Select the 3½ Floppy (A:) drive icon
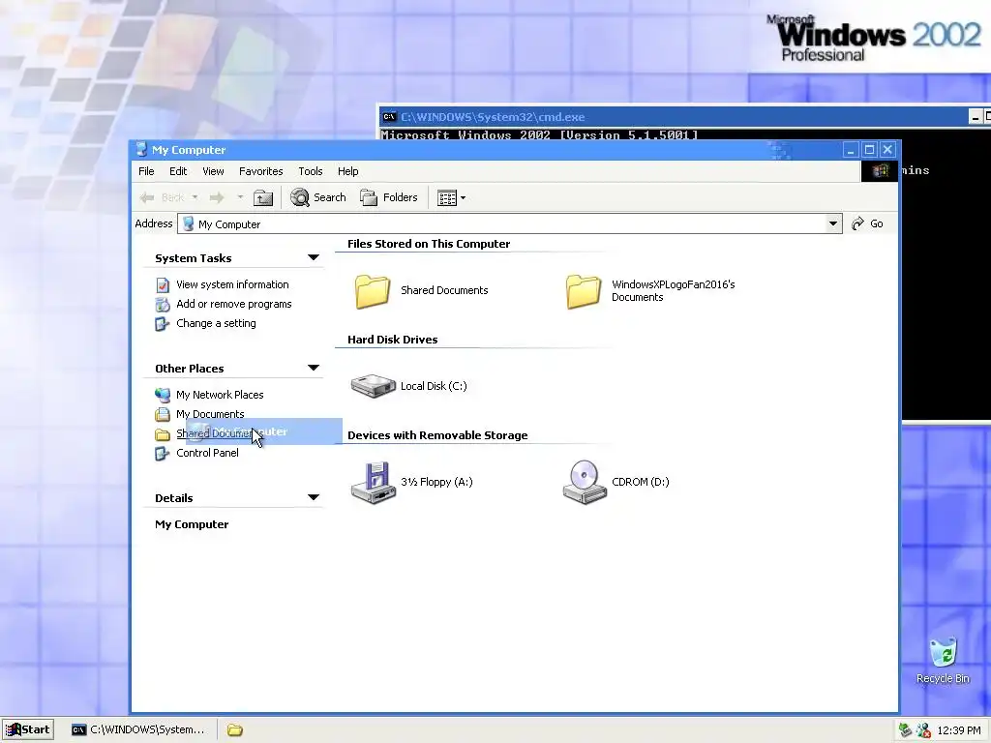991x743 pixels. pos(374,483)
